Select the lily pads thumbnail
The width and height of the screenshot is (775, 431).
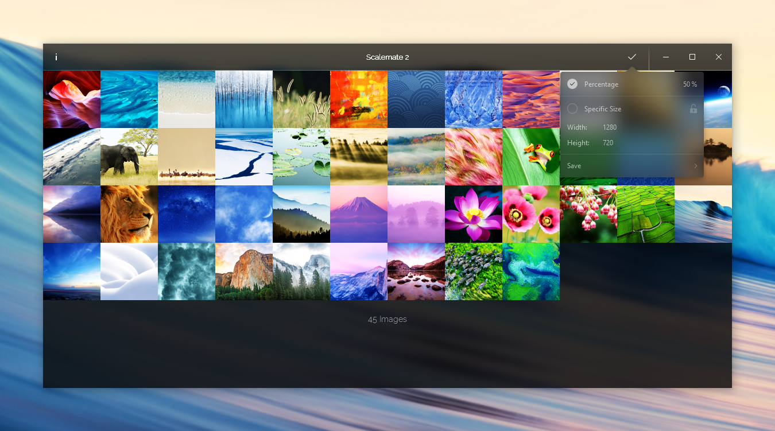301,157
